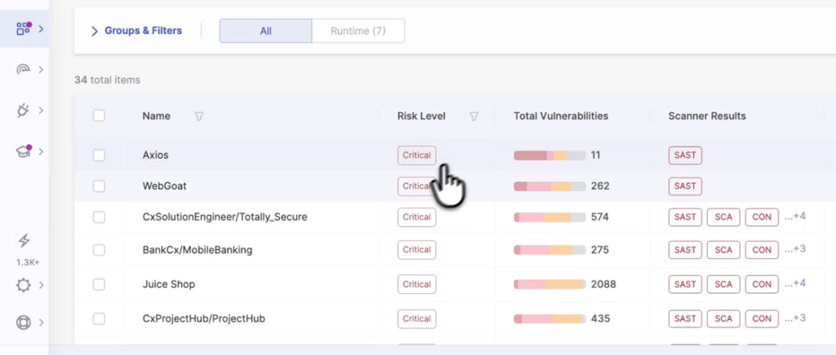Screen dimensions: 836x355
Task: Open the Axios project
Action: point(156,156)
